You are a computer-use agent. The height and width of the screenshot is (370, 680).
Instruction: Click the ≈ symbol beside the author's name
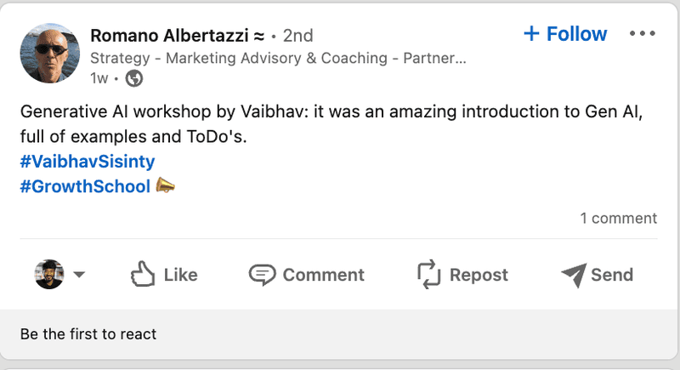click(258, 36)
